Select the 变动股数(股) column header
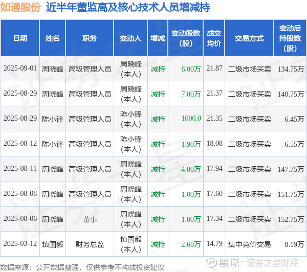307x272 pixels. (x=186, y=38)
